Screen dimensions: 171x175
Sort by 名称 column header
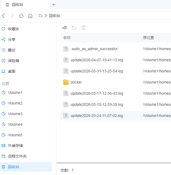coord(67,38)
